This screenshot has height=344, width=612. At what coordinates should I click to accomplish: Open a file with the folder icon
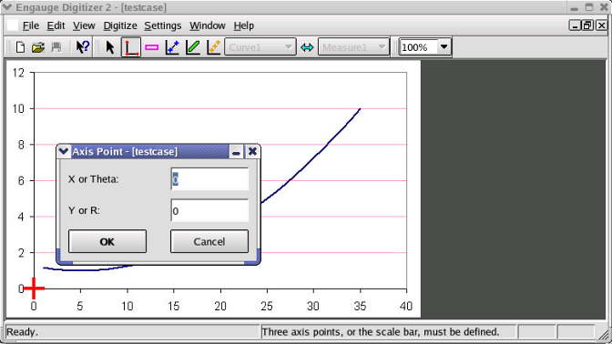(38, 47)
